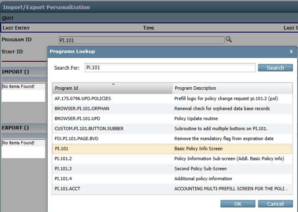This screenshot has width=298, height=212.
Task: Click the Program ID input field
Action: 141,40
